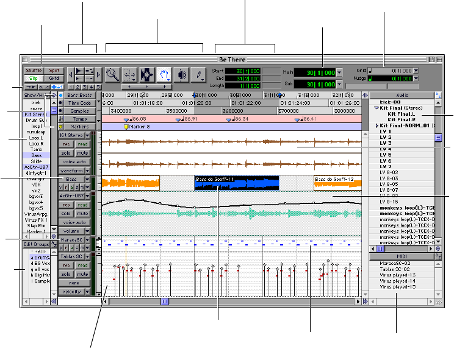Click the Smart Tool bar below edit tools

(x=147, y=86)
